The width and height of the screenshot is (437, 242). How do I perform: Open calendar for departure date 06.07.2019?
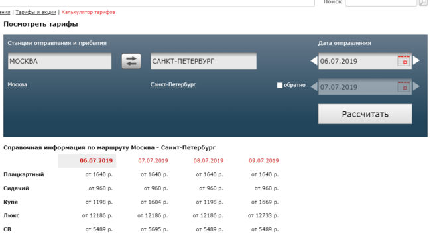(403, 61)
